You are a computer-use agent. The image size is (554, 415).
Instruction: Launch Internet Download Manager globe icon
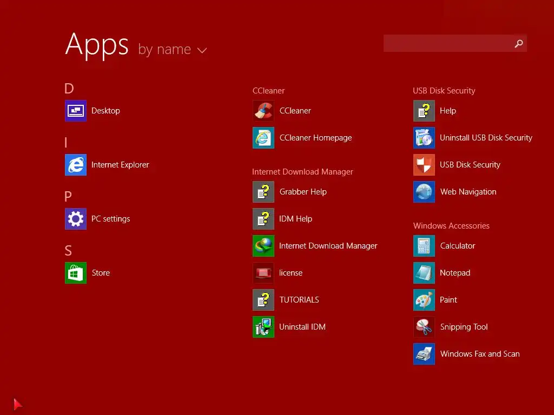pos(263,246)
